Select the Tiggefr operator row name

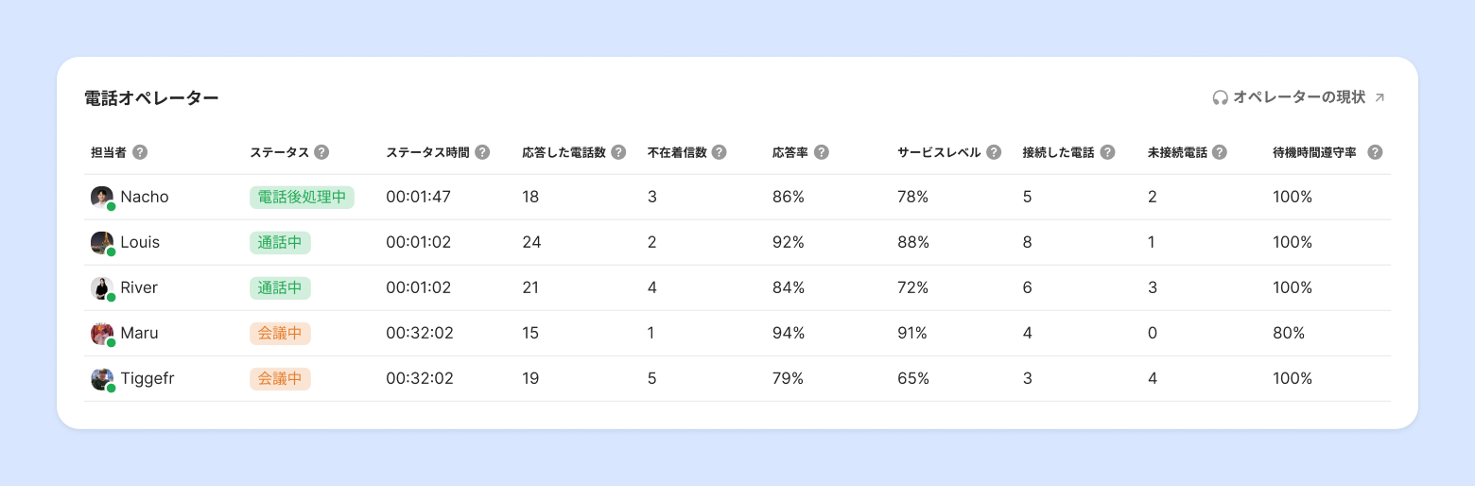pyautogui.click(x=147, y=379)
